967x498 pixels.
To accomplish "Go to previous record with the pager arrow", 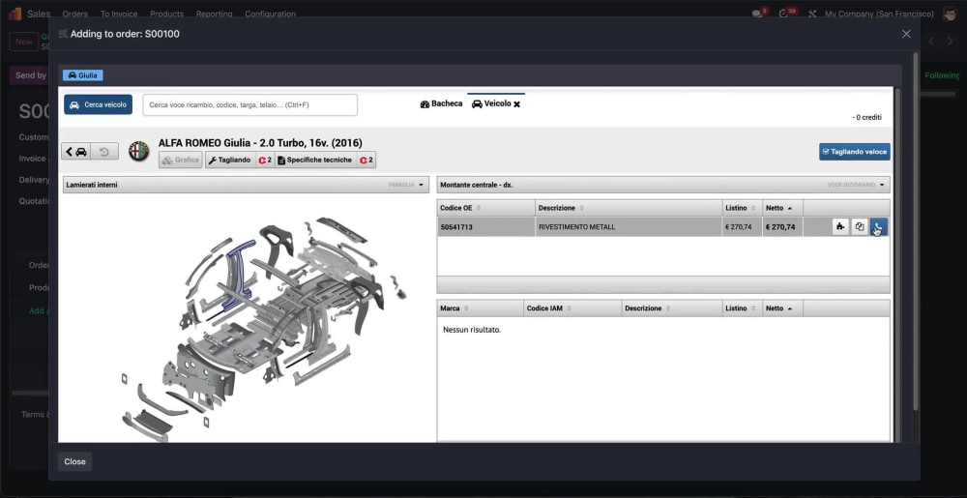I will pos(932,42).
